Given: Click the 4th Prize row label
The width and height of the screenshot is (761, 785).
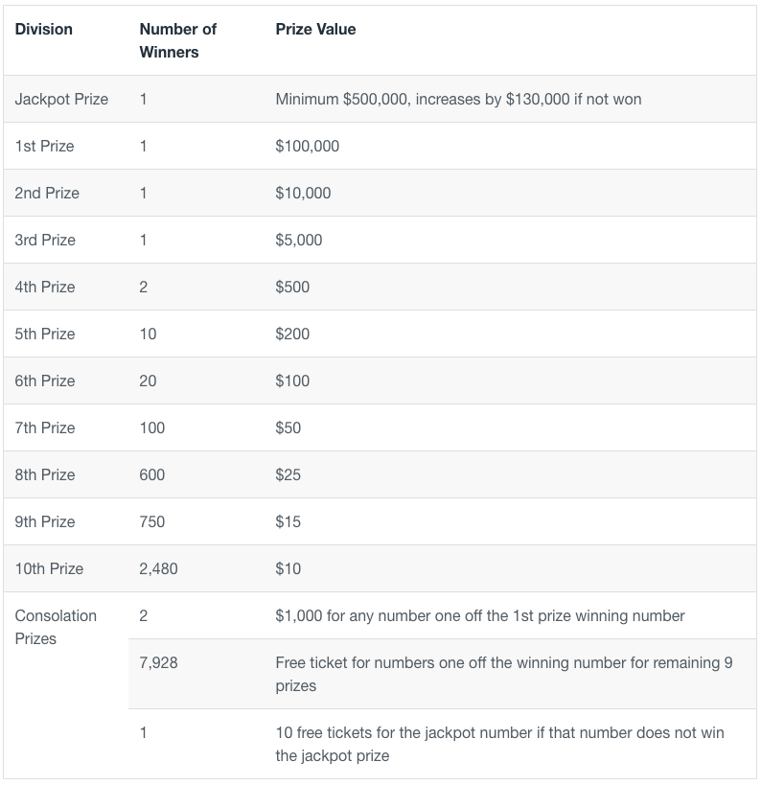Looking at the screenshot, I should point(45,288).
